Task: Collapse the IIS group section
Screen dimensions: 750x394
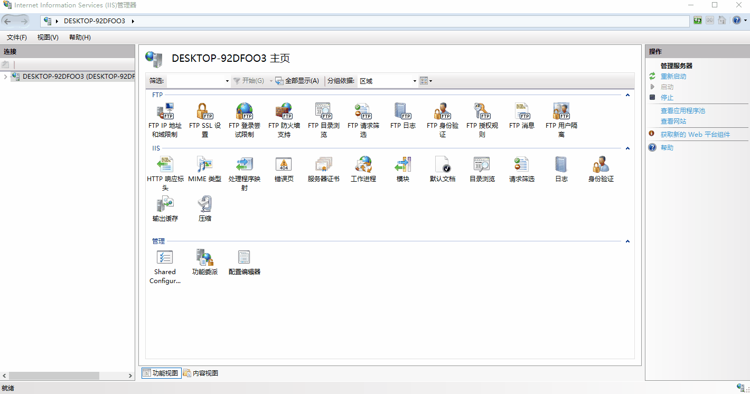Action: pos(627,148)
